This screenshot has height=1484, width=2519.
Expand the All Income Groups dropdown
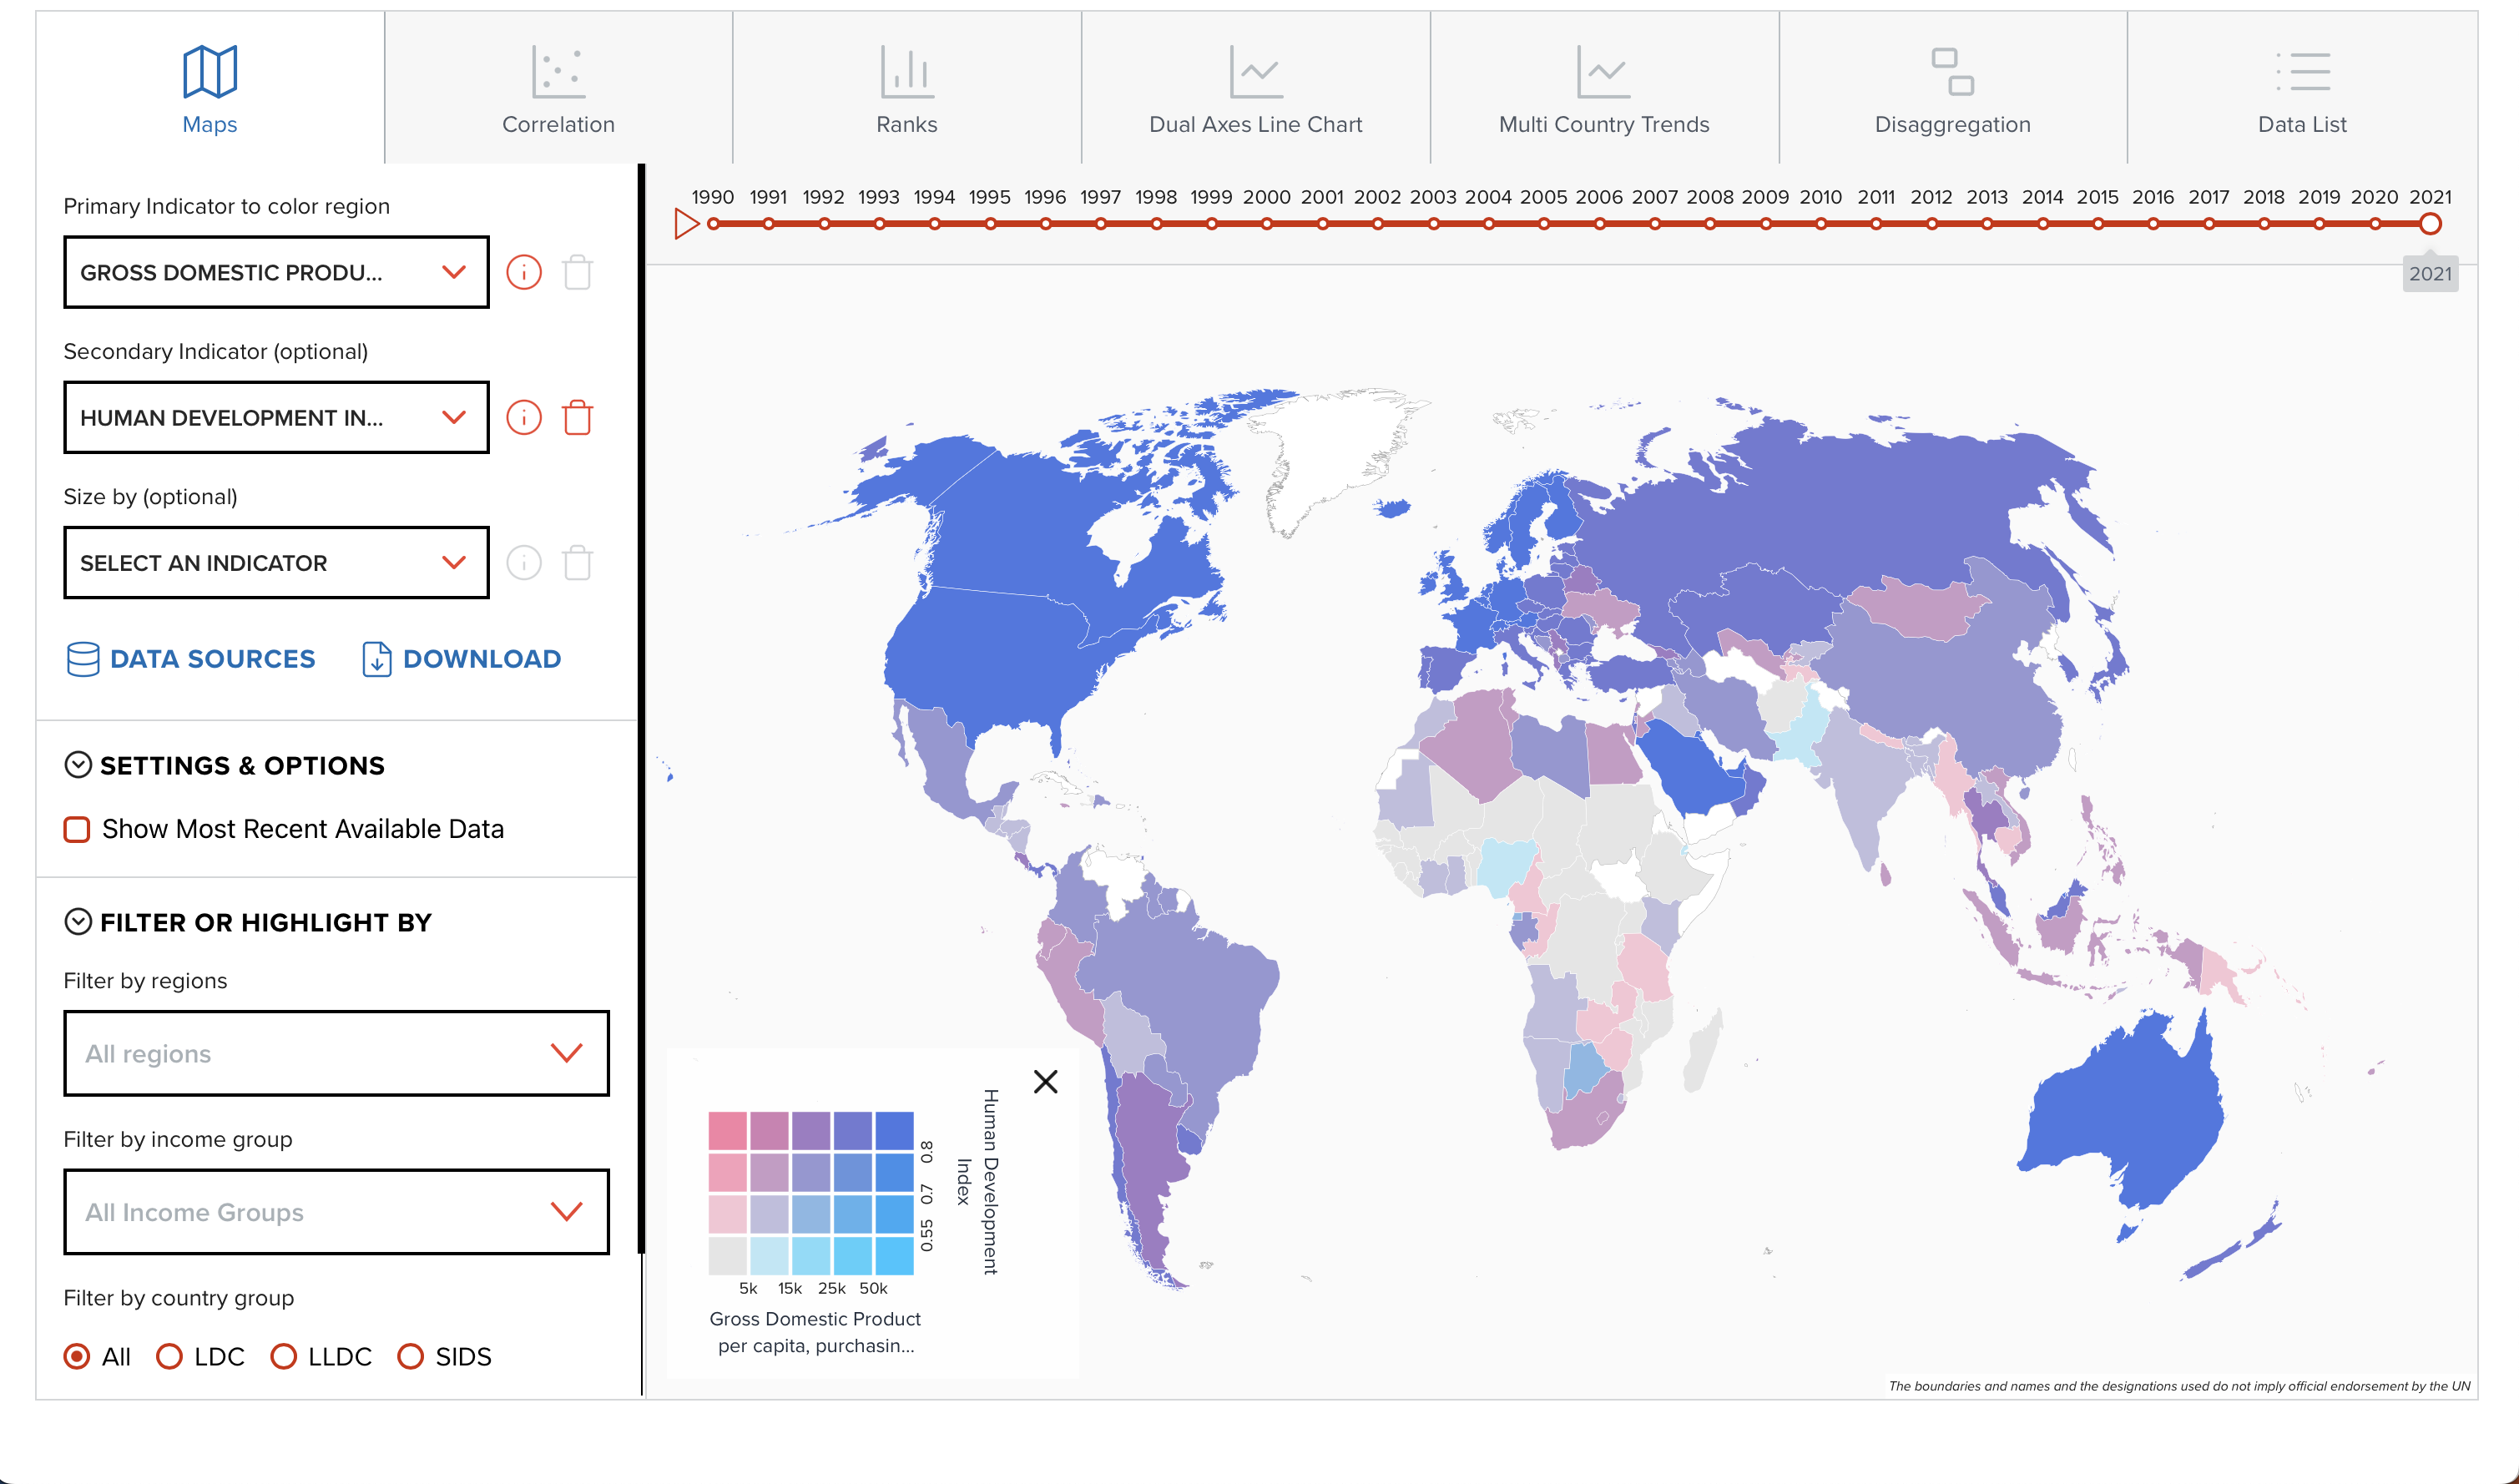pyautogui.click(x=336, y=1211)
